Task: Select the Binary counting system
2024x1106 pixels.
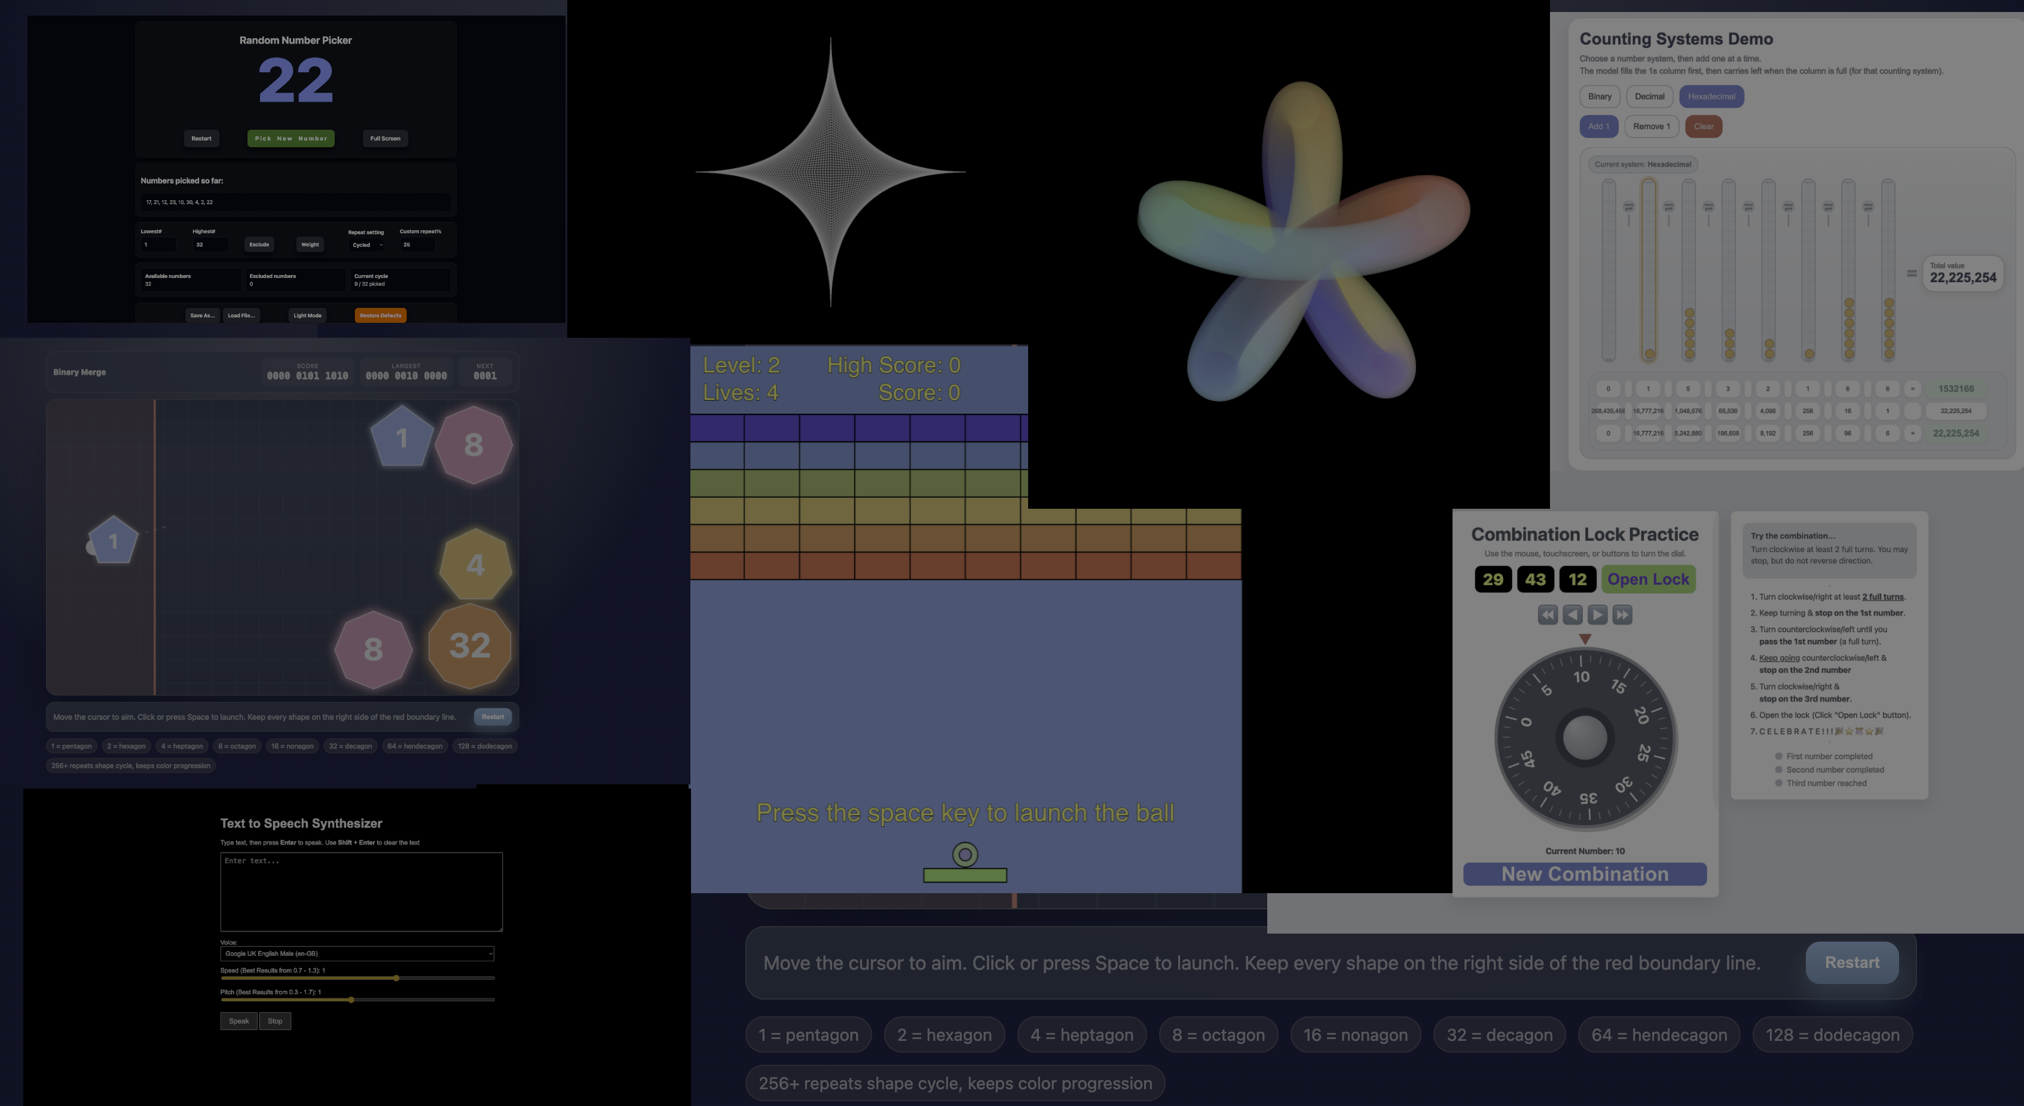Action: (x=1600, y=97)
